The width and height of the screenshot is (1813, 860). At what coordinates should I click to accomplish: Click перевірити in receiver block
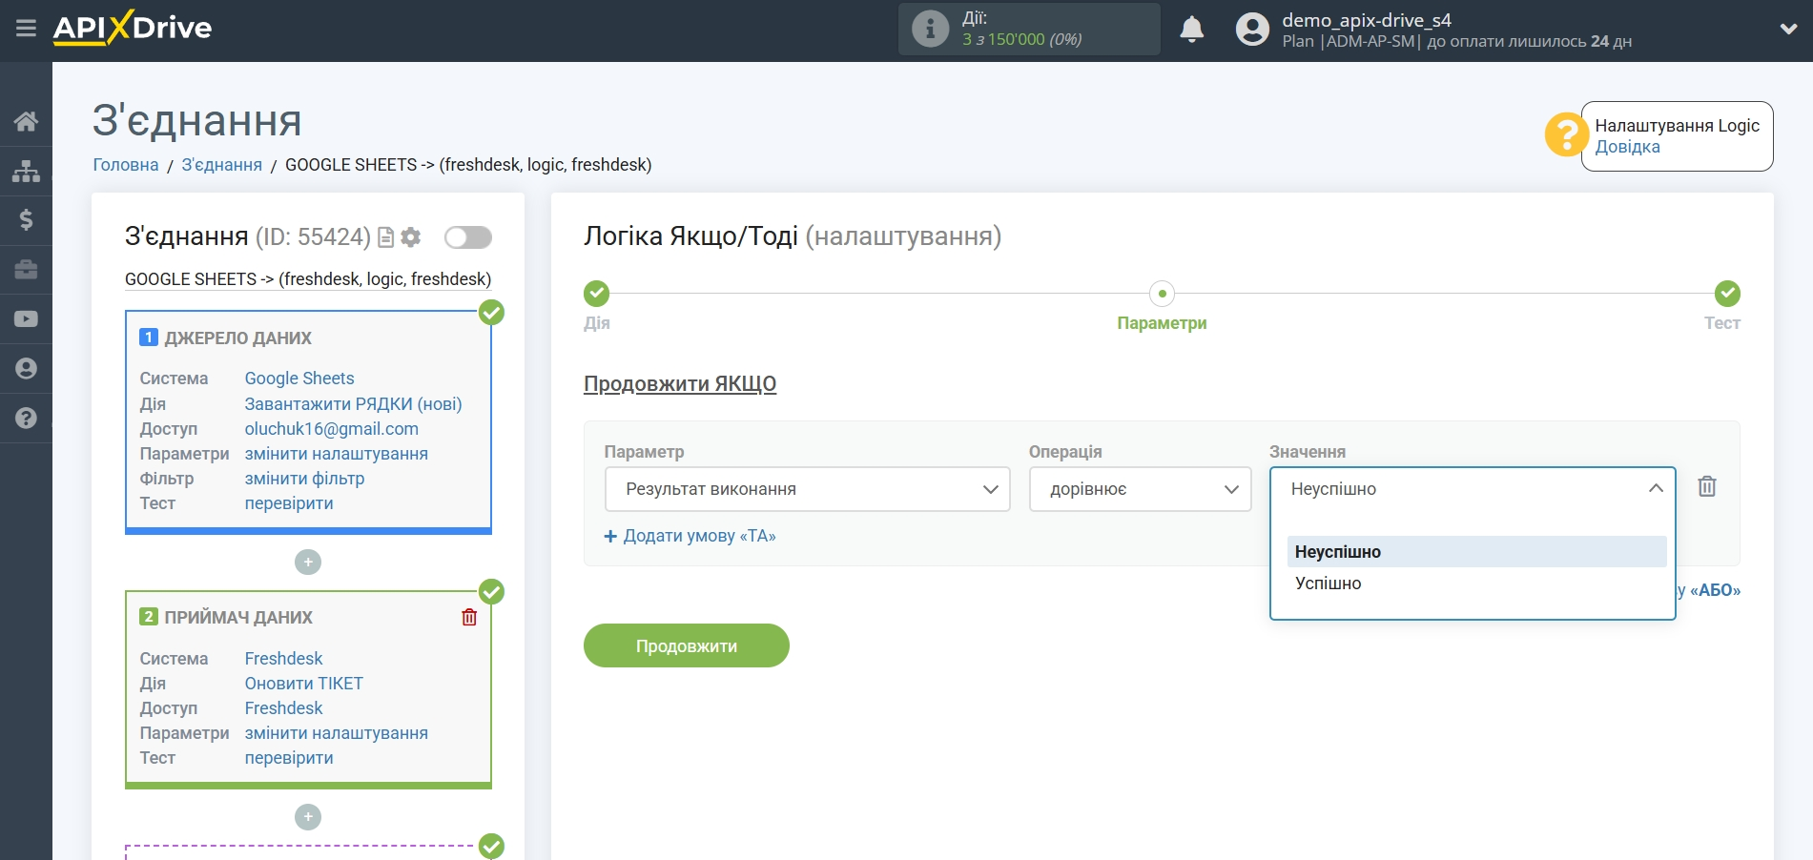pyautogui.click(x=289, y=758)
